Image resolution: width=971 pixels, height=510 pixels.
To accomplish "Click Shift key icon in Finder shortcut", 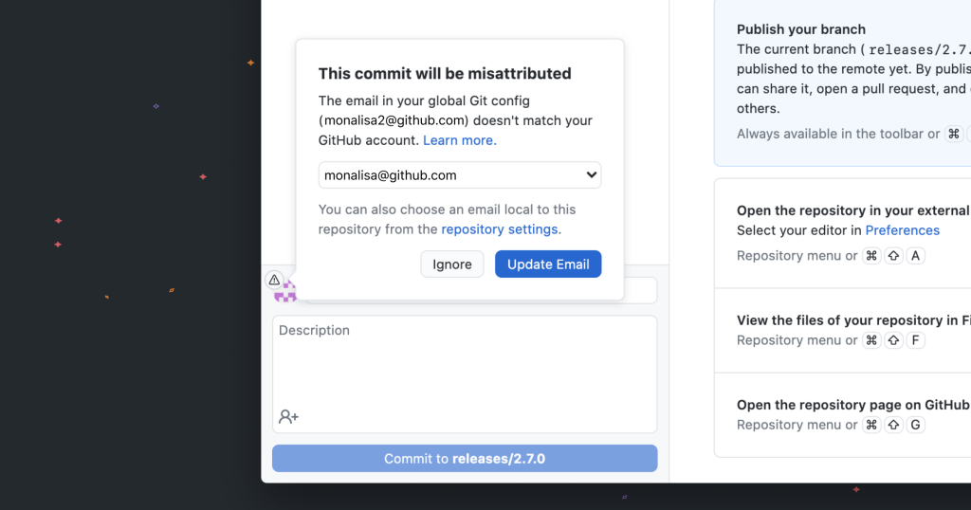I will (893, 340).
